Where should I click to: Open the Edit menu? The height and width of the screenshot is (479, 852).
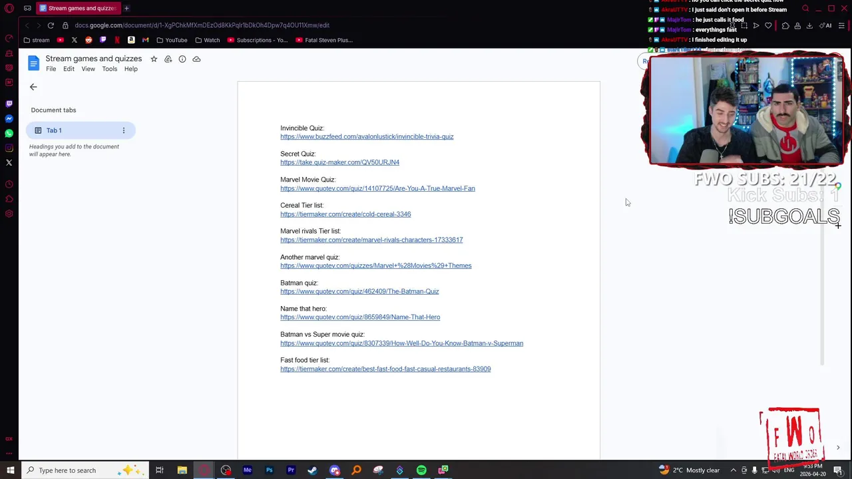(69, 69)
